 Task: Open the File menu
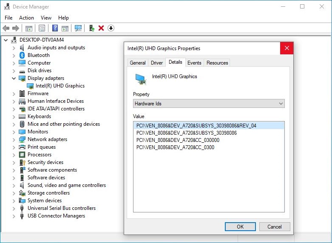9,18
